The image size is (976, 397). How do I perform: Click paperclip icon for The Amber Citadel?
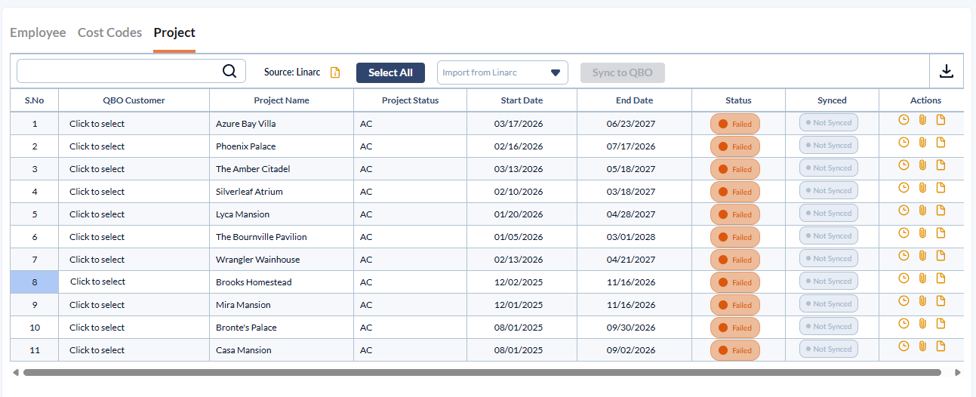point(922,165)
